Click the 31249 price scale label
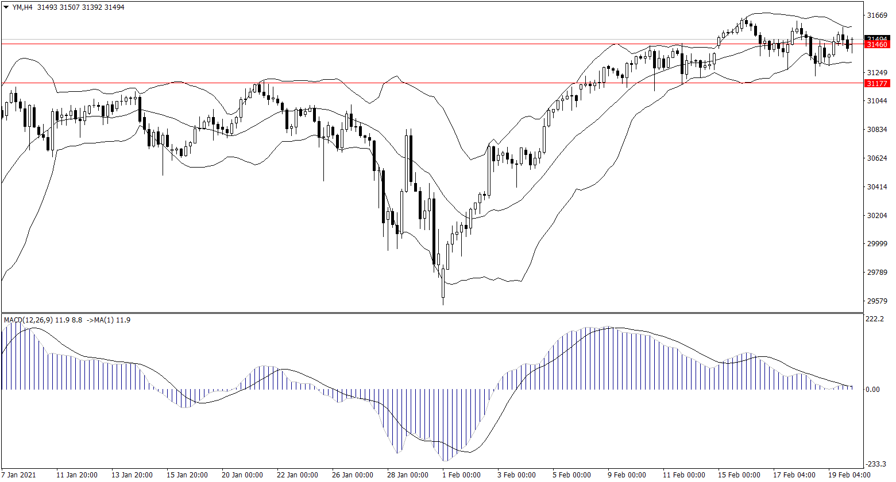 click(877, 73)
